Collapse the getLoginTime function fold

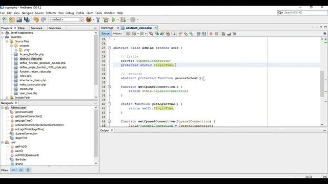tap(109, 104)
